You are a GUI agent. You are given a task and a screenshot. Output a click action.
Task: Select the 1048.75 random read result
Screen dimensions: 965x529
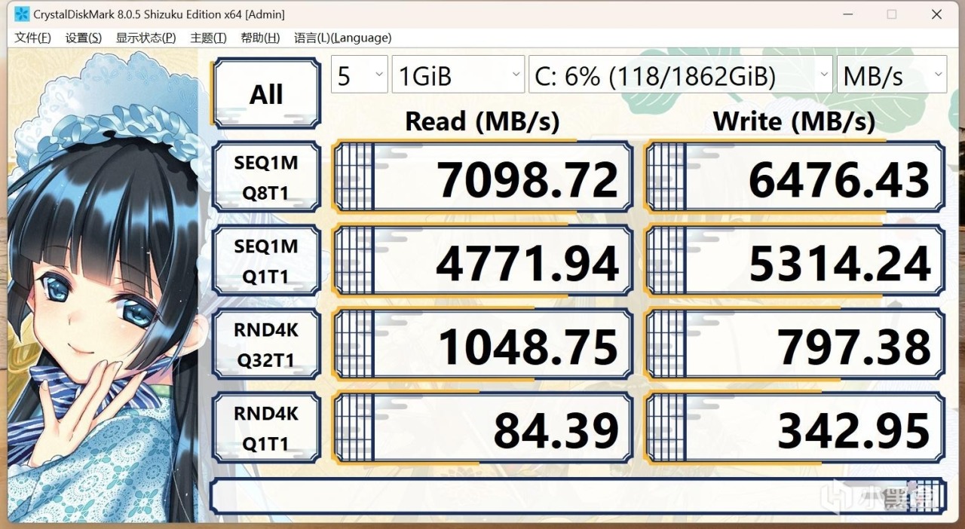click(x=482, y=345)
